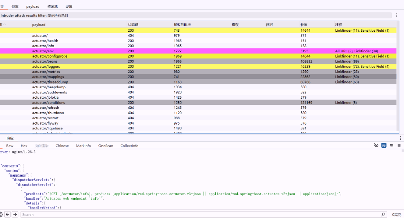Toggle the \n non-printable characters button
This screenshot has height=218, width=404.
(391, 146)
